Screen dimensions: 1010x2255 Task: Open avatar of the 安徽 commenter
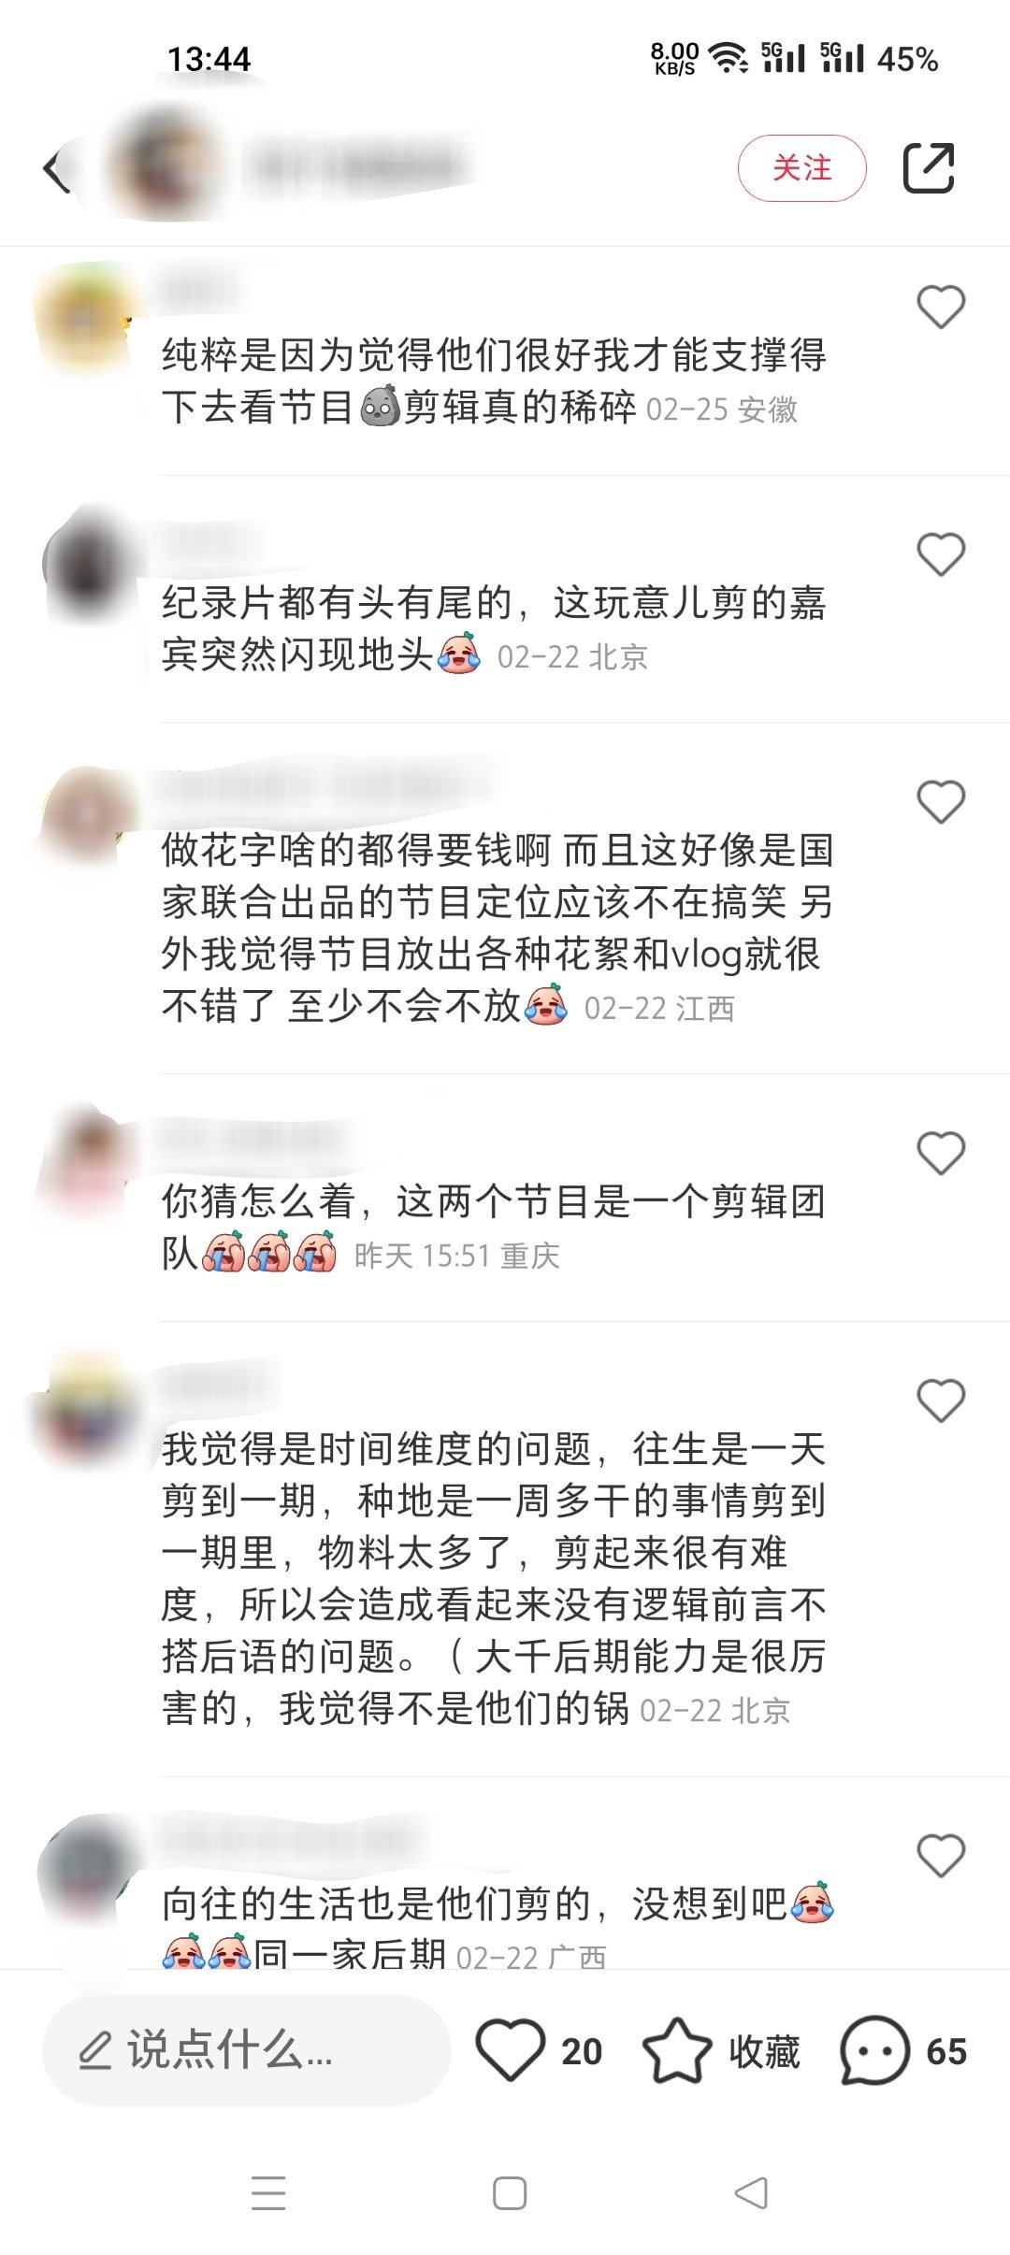point(82,318)
